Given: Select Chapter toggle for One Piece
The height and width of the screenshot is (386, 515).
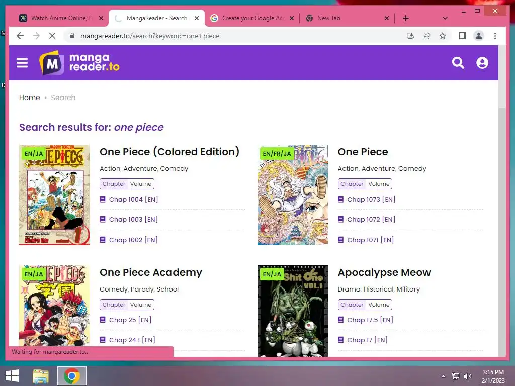Looking at the screenshot, I should point(352,184).
